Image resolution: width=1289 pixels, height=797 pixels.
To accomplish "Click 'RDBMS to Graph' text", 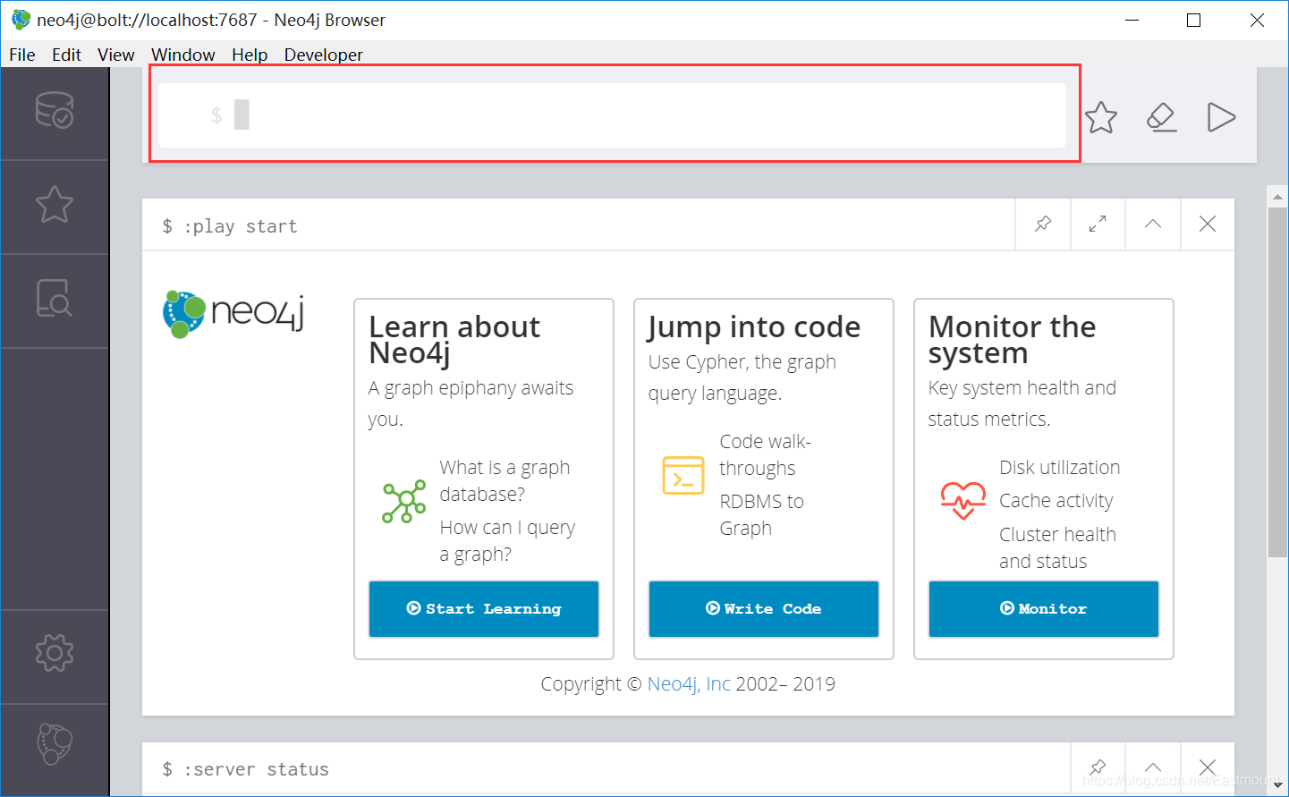I will click(x=761, y=515).
